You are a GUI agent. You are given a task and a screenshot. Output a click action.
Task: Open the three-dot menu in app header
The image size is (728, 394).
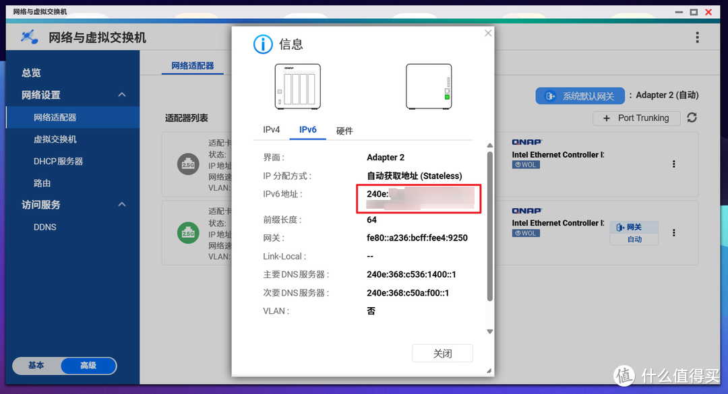(x=698, y=38)
